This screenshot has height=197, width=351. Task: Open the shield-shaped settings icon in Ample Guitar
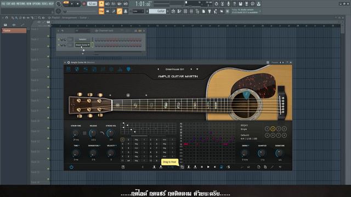(128, 69)
